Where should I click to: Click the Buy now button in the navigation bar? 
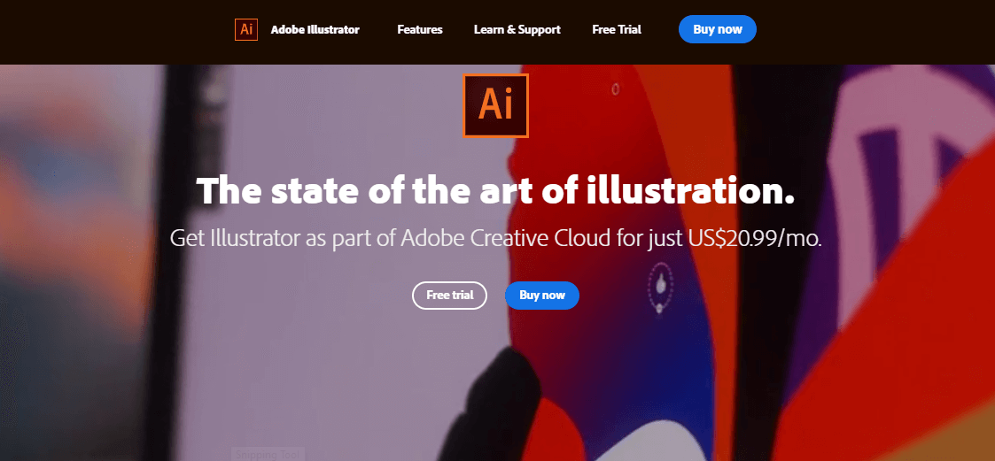tap(717, 29)
